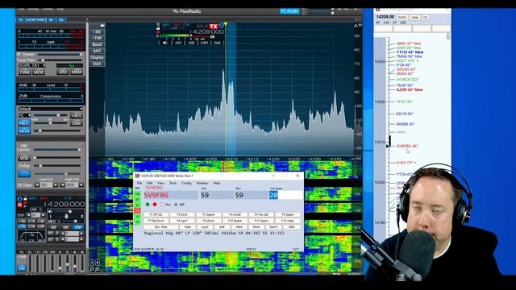Open the Tools menu in the entry window

tap(173, 183)
